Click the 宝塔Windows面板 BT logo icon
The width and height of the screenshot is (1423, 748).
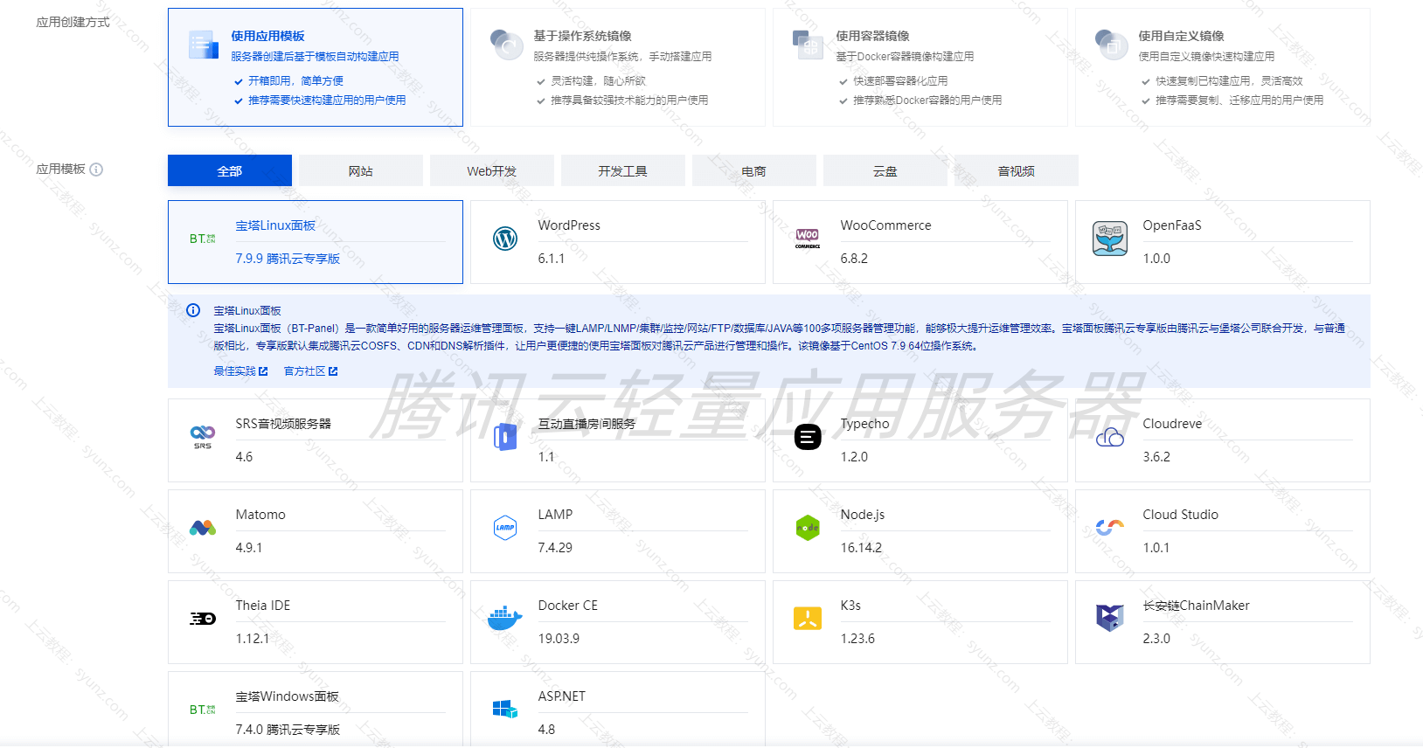(203, 710)
